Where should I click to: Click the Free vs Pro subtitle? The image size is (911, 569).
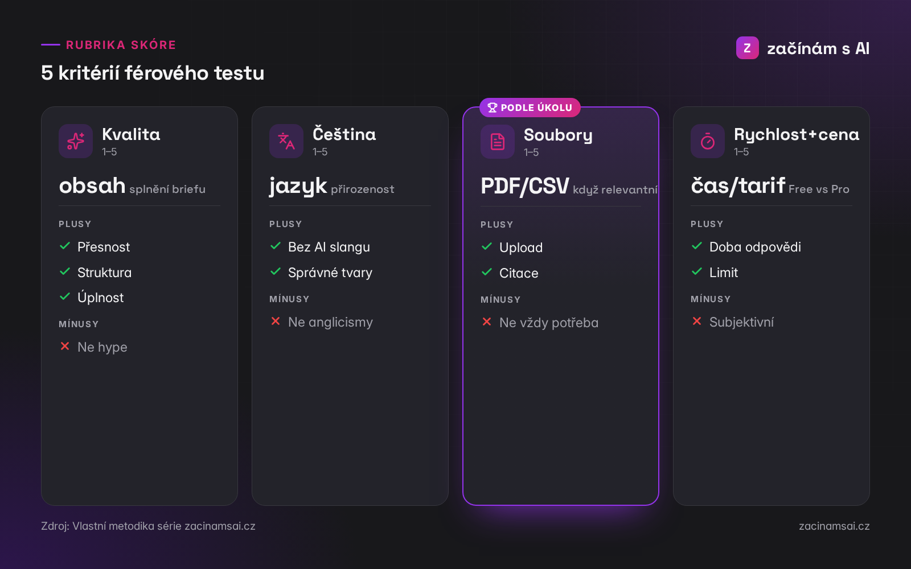(x=819, y=189)
